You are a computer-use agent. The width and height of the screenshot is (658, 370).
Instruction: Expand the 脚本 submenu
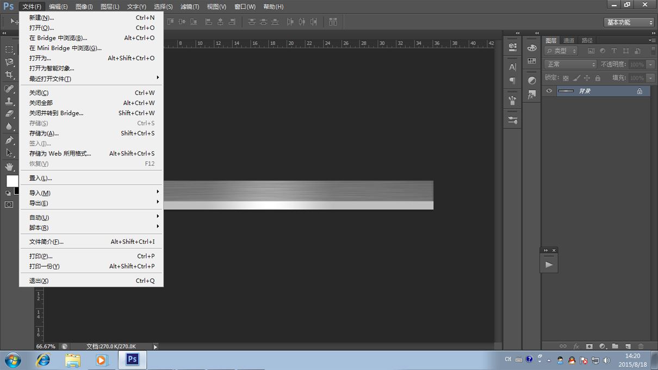pyautogui.click(x=91, y=227)
